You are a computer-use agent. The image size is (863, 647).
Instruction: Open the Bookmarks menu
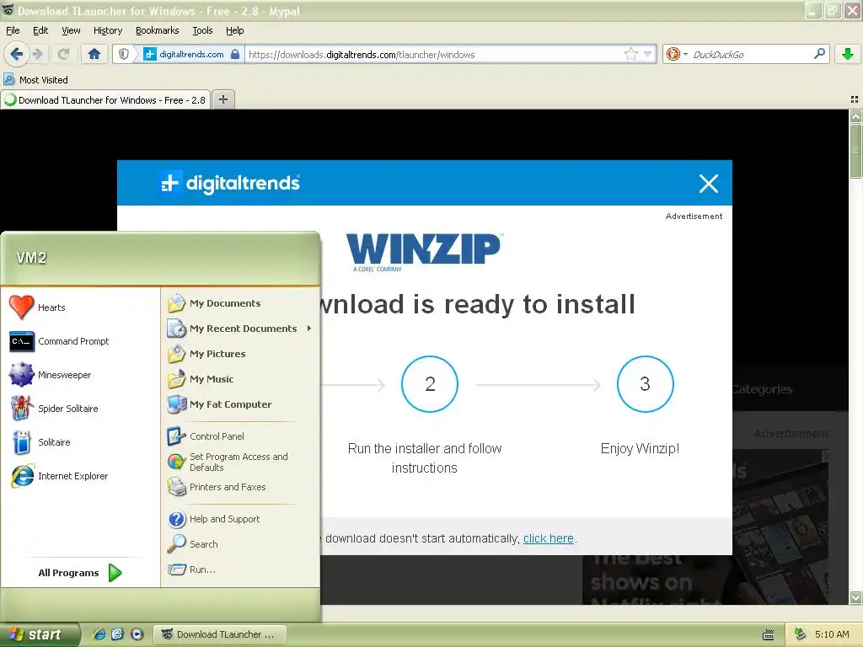[x=158, y=30]
